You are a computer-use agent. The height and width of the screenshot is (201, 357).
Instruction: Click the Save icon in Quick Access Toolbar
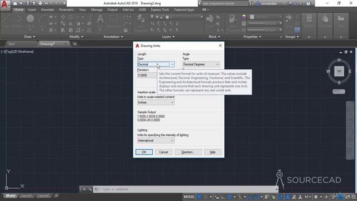pyautogui.click(x=27, y=3)
